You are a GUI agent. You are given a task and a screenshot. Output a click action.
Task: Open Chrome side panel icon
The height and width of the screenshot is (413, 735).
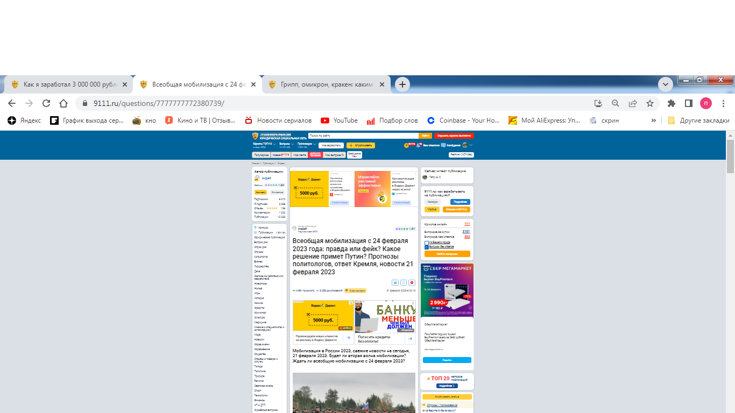click(x=688, y=103)
